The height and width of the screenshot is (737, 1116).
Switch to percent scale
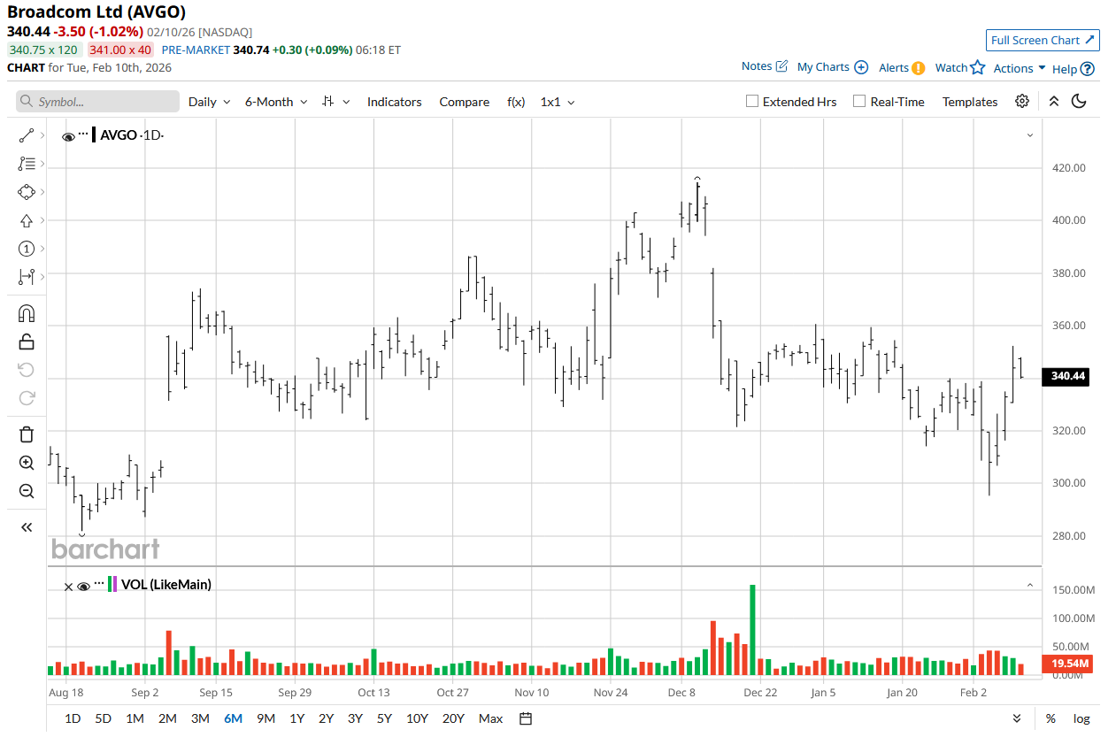pos(1051,718)
